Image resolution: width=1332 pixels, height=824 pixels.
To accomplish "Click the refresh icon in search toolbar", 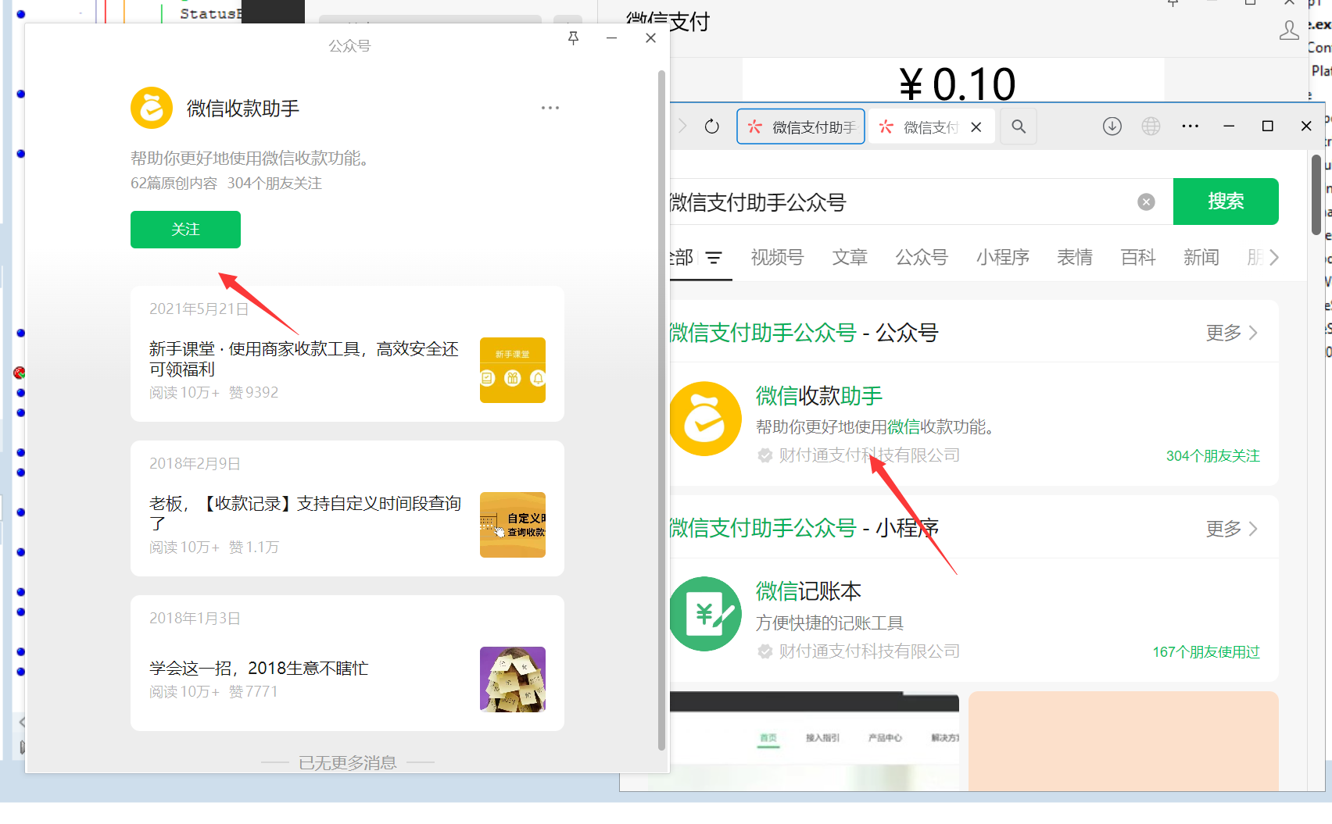I will point(711,127).
